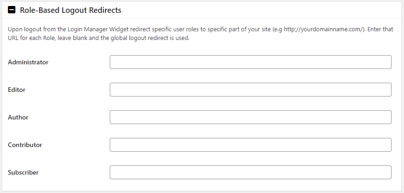Focus the Administrator redirect URL field
404x193 pixels.
point(250,62)
